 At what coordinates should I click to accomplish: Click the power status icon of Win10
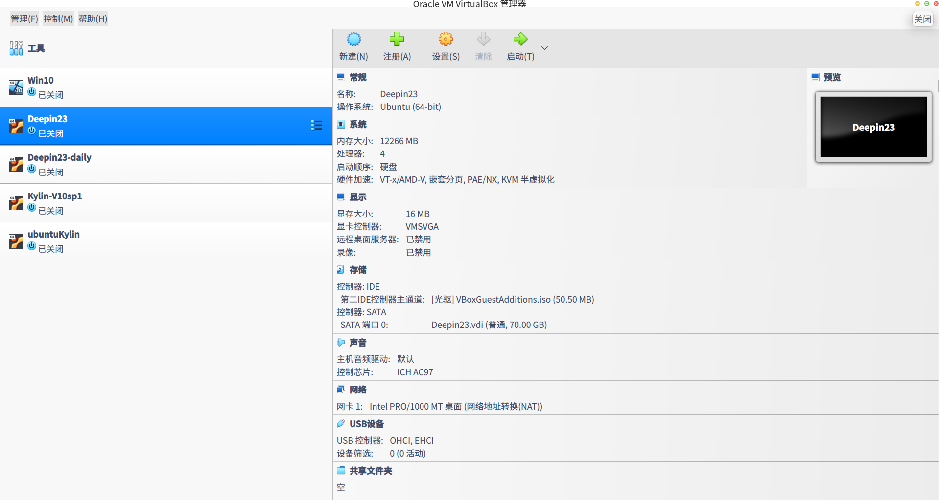(x=31, y=92)
